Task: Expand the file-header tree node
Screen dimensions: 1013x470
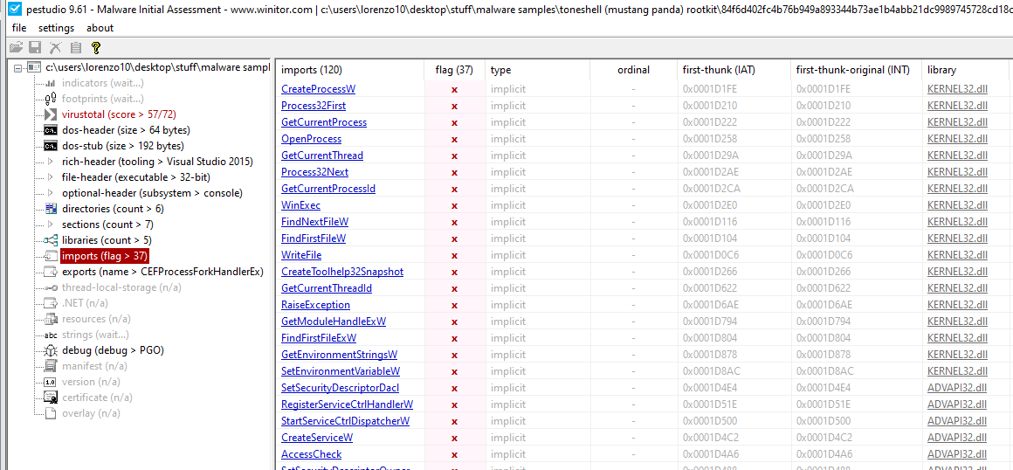Action: (x=51, y=177)
